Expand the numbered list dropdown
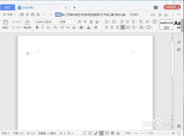This screenshot has height=136, width=184. click(x=117, y=22)
